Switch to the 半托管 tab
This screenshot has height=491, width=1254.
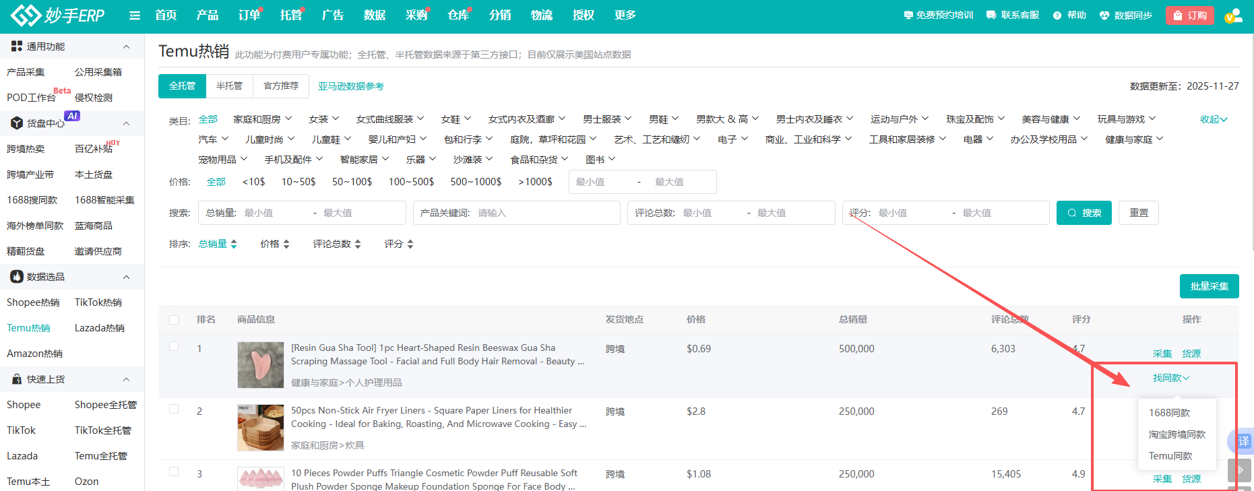coord(229,86)
